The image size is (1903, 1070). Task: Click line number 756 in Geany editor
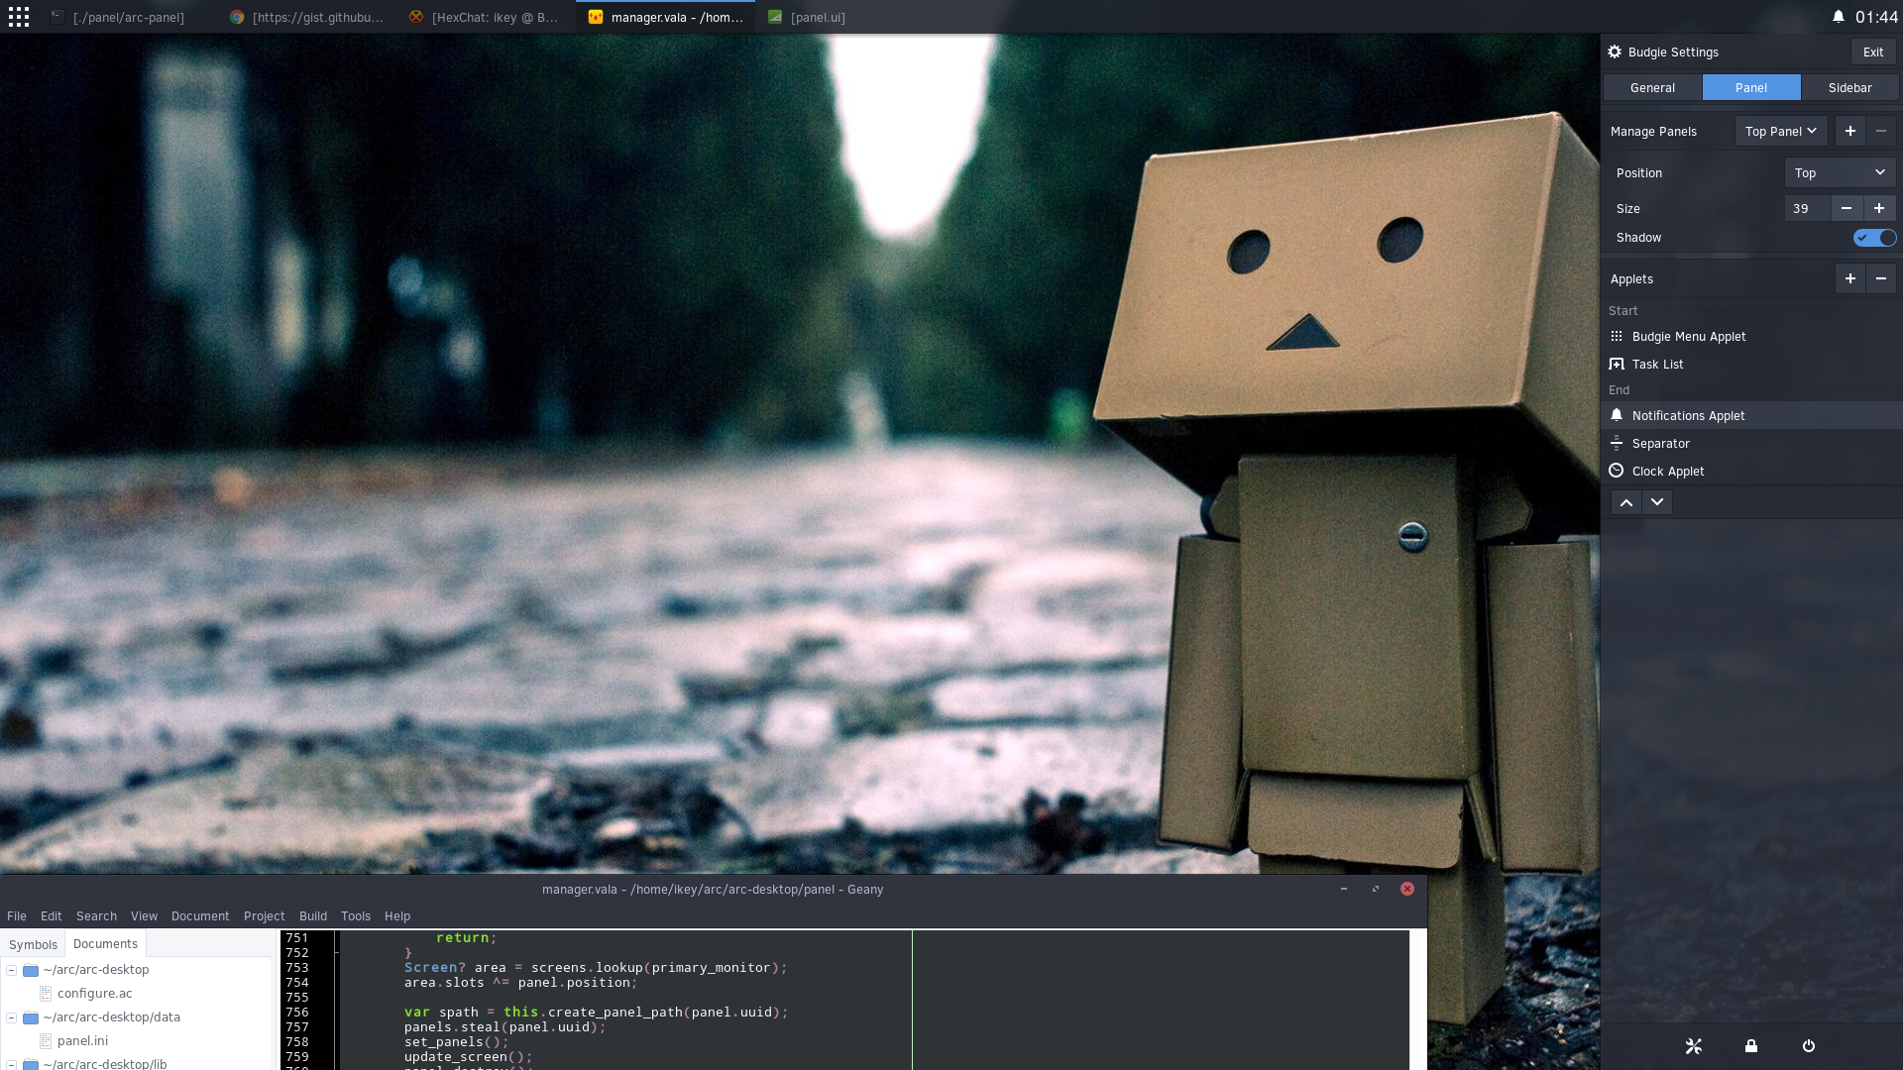297,1012
